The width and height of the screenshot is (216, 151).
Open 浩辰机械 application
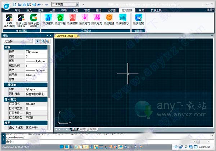[139, 19]
